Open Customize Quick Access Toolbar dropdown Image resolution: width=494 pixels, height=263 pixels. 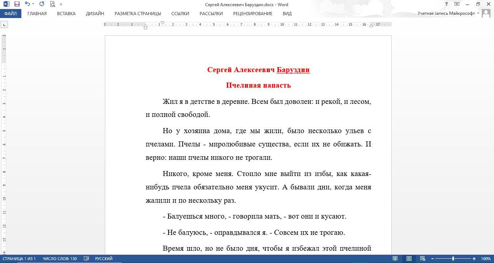pyautogui.click(x=61, y=4)
